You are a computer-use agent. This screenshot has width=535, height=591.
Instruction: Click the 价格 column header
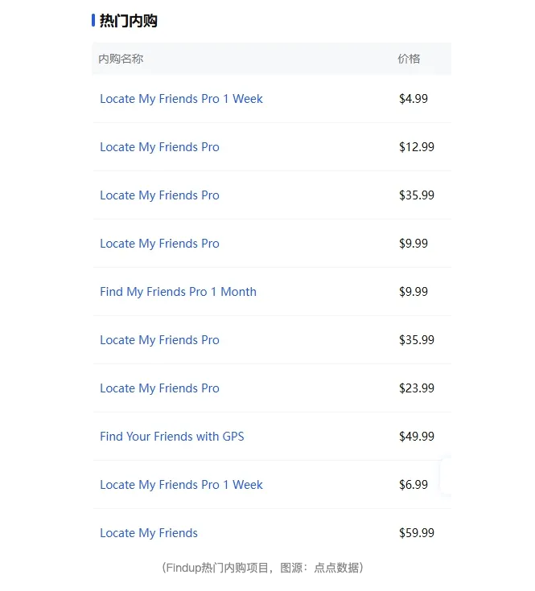(409, 59)
